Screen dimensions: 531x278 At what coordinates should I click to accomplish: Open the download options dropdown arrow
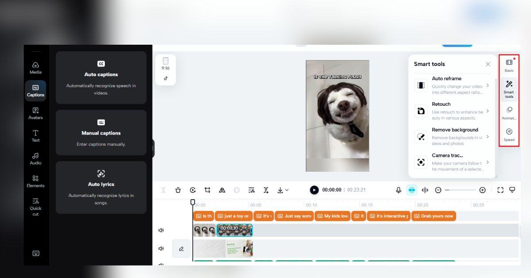point(287,190)
